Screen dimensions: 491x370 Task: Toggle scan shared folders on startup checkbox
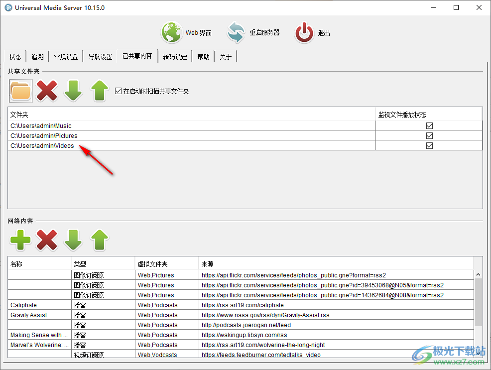coord(118,91)
